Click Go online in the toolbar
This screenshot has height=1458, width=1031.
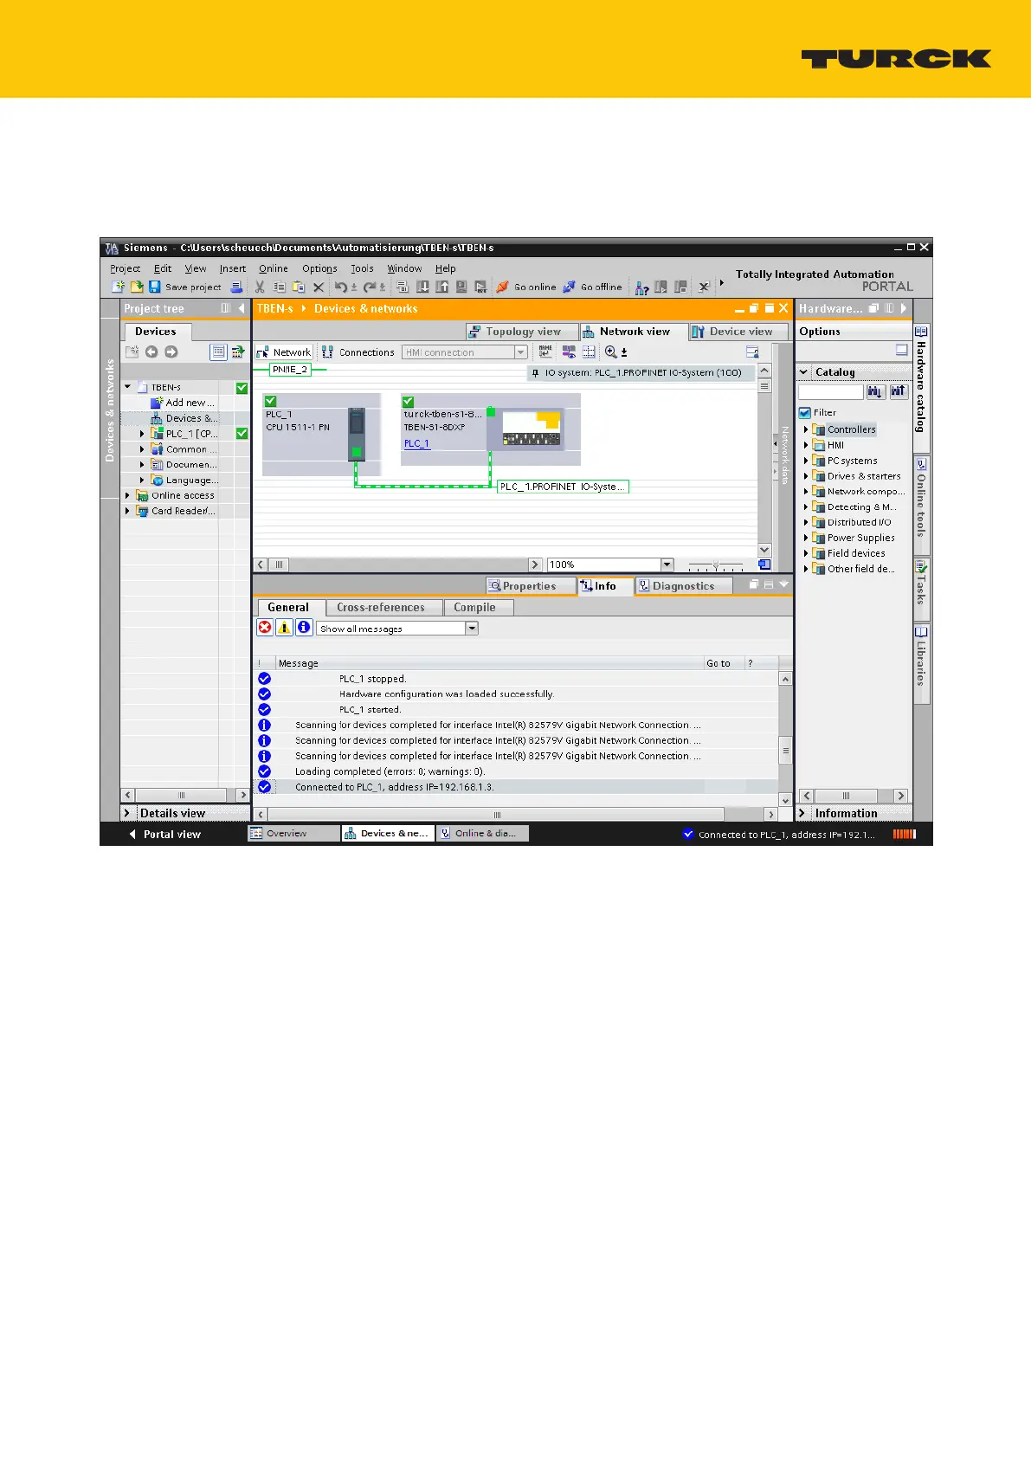[526, 287]
